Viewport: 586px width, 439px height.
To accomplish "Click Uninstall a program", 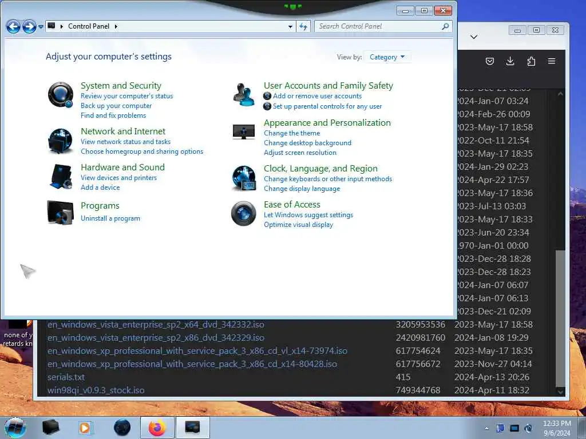I will [x=110, y=218].
